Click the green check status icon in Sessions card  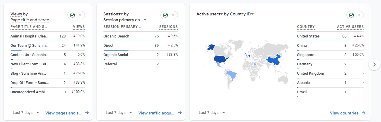tap(165, 15)
